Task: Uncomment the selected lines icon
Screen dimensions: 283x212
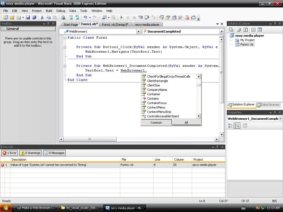Action: [77, 17]
